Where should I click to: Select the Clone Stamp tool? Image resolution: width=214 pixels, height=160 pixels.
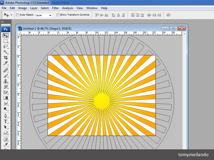click(6, 81)
